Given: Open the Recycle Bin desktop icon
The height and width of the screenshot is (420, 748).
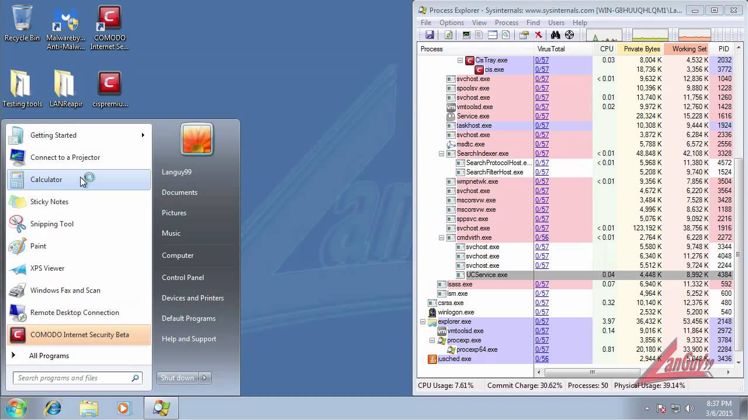Looking at the screenshot, I should click(x=22, y=23).
